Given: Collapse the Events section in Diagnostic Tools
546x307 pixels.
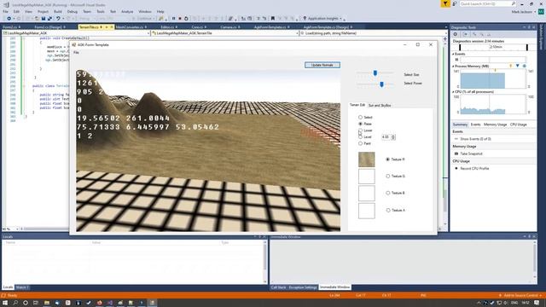Looking at the screenshot, I should pos(453,54).
